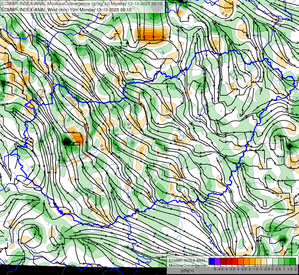Click the ECMWF-INDEX-ANAL label in legend box
299x275 pixels.
pos(188,261)
